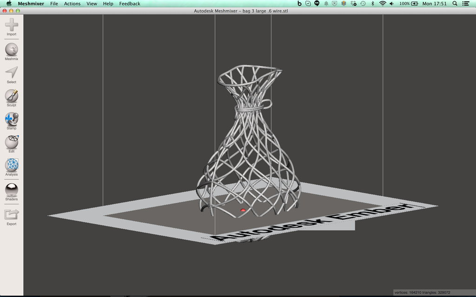Click the volume speaker icon
The height and width of the screenshot is (297, 476).
(x=391, y=4)
